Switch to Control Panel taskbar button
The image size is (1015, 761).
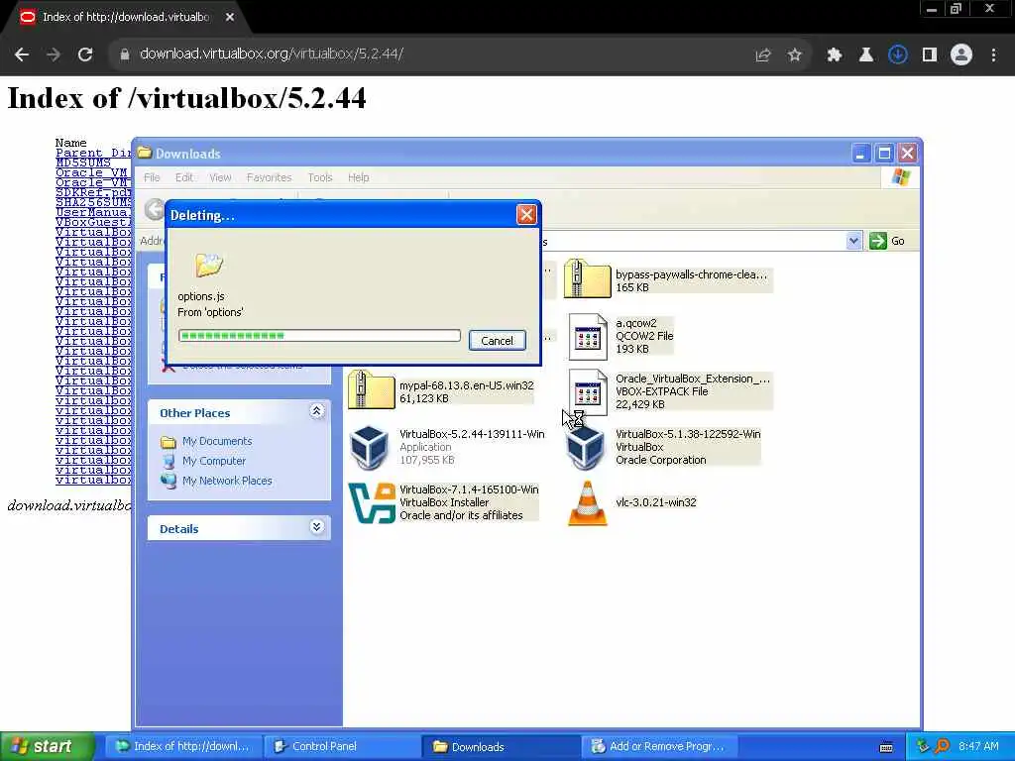343,746
